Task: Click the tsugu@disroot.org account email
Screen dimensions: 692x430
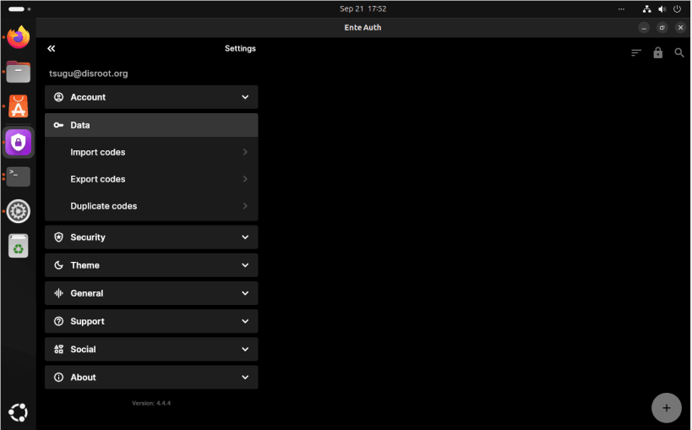Action: [x=88, y=73]
